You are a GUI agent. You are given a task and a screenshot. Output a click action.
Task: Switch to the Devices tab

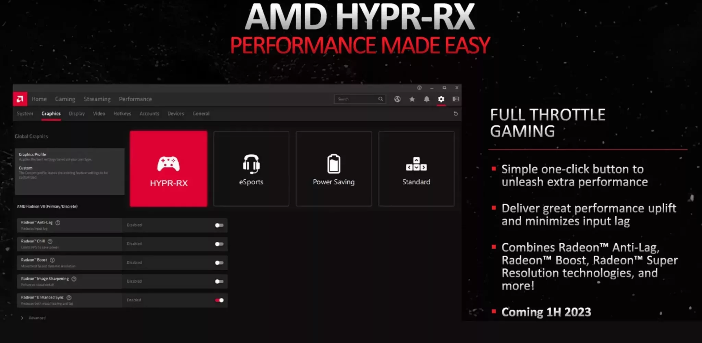(x=176, y=114)
